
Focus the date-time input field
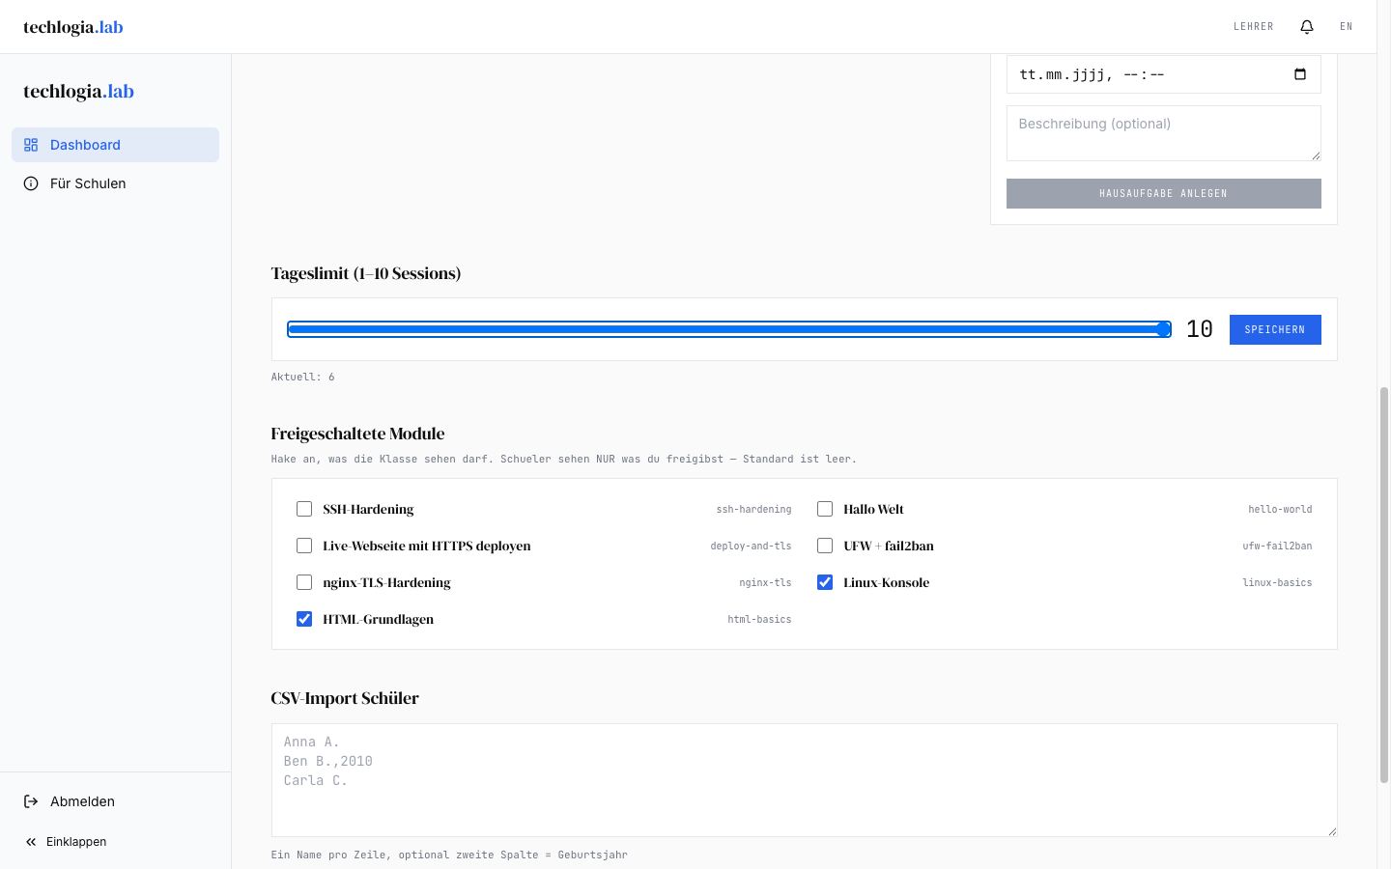pos(1164,74)
